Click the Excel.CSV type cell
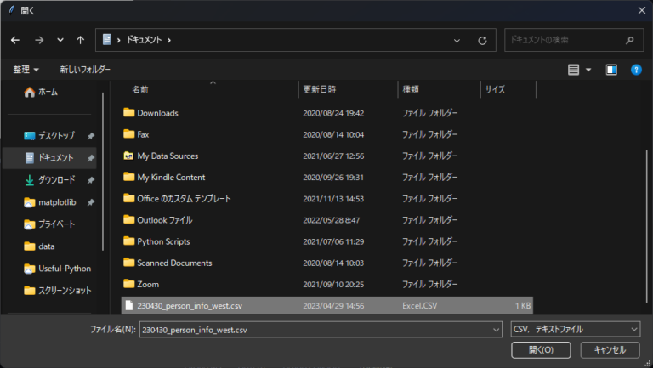The width and height of the screenshot is (653, 368). pyautogui.click(x=420, y=306)
